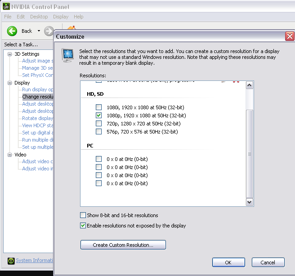Collapse the Video tree node

click(x=9, y=155)
